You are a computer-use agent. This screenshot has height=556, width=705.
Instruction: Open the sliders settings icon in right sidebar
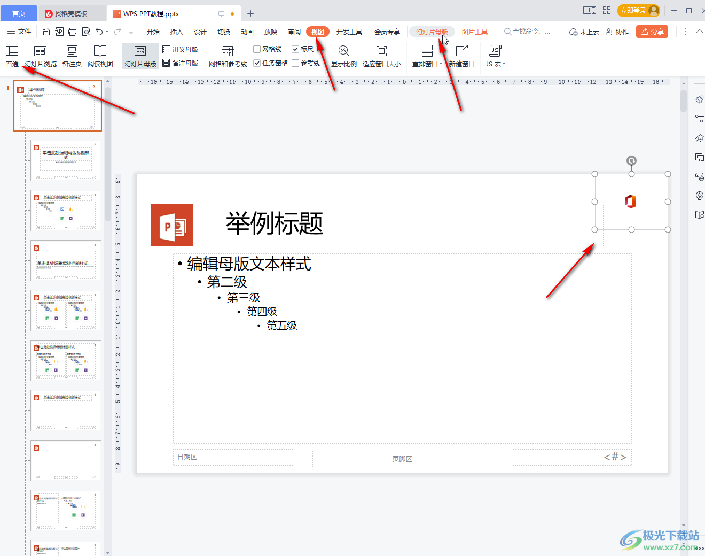699,119
